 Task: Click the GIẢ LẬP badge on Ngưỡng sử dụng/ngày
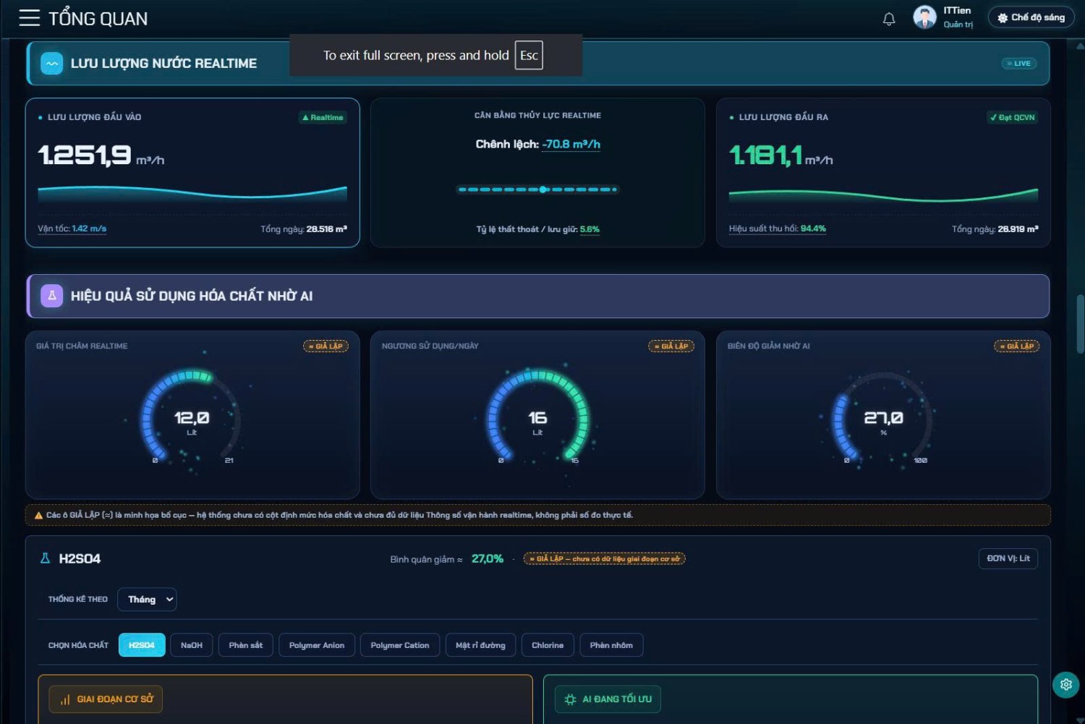click(x=671, y=346)
